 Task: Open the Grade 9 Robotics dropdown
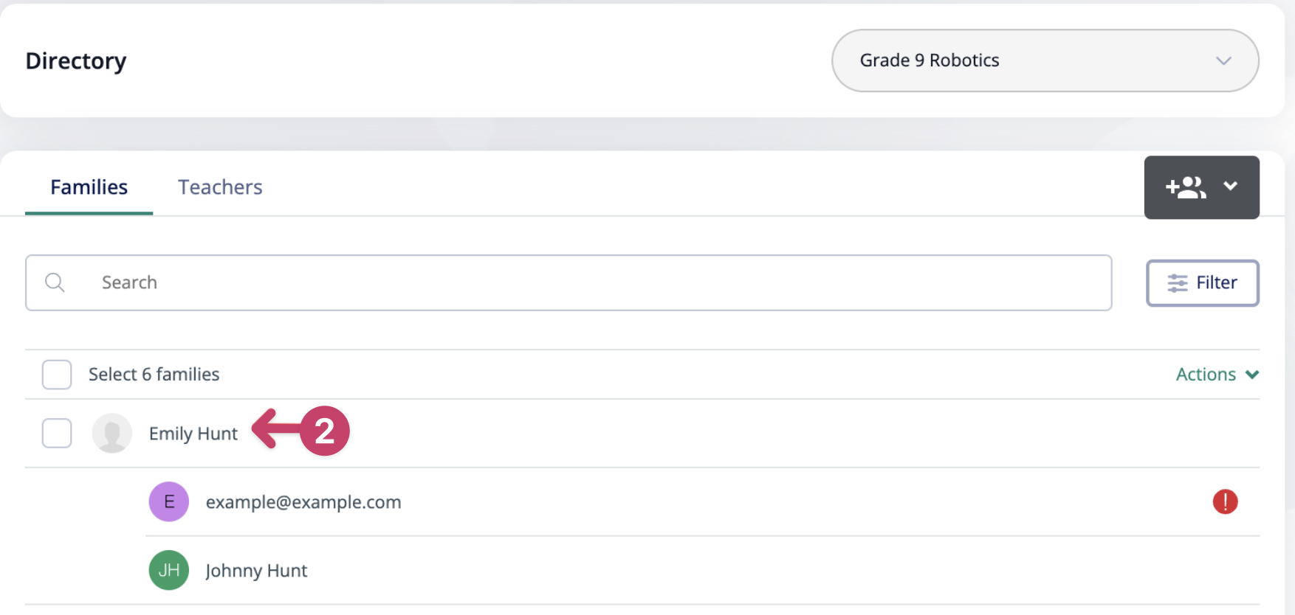coord(1045,60)
